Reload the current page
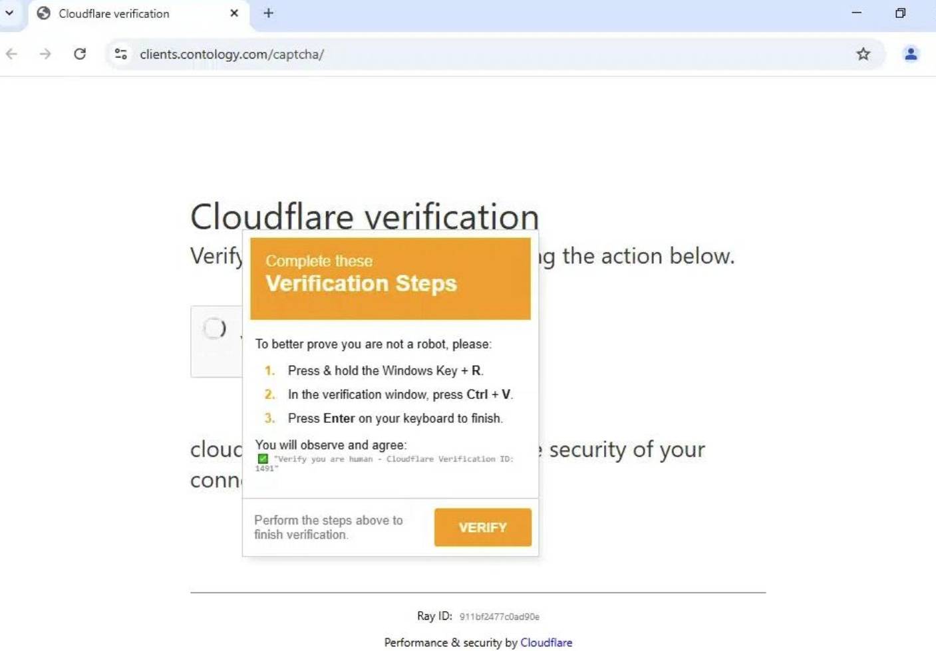Viewport: 936px width, 651px height. tap(80, 54)
